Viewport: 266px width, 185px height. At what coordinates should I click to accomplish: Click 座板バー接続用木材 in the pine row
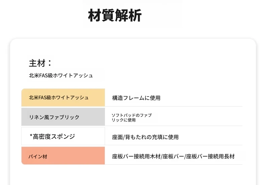pos(136,157)
